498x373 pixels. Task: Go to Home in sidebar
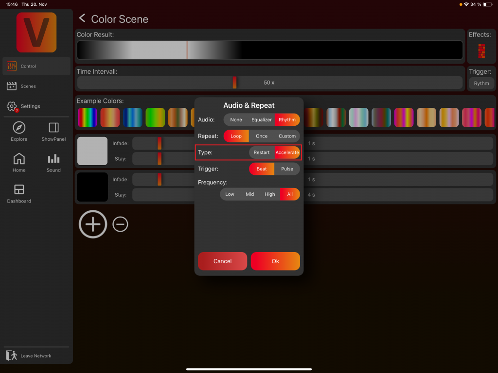pyautogui.click(x=19, y=159)
